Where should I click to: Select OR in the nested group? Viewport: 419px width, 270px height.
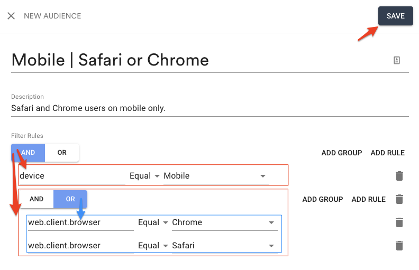[70, 199]
